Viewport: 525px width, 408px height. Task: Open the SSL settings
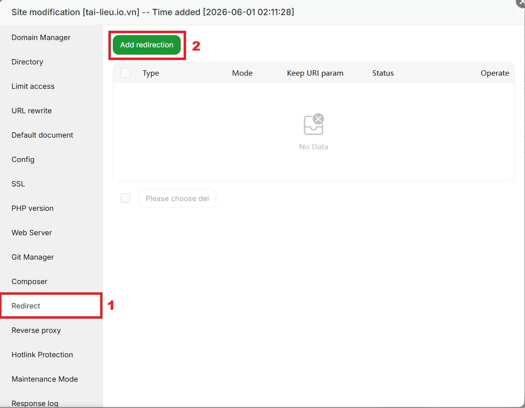(x=18, y=184)
